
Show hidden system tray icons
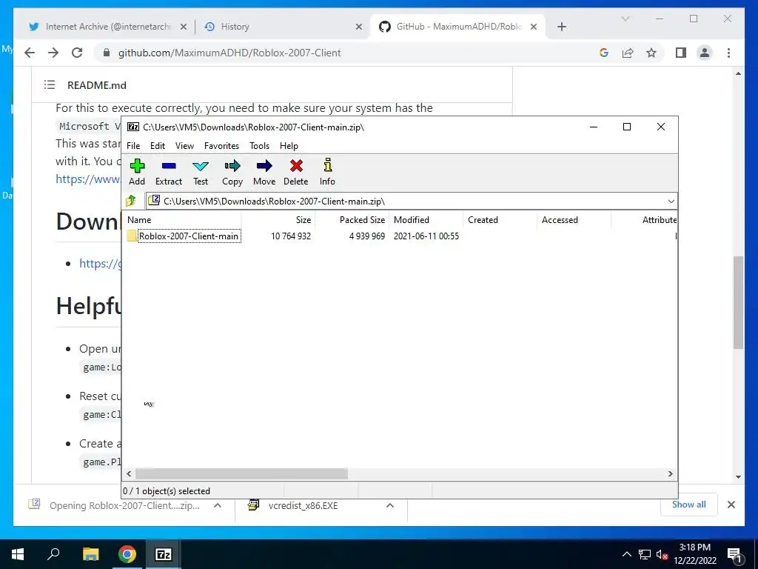point(626,554)
